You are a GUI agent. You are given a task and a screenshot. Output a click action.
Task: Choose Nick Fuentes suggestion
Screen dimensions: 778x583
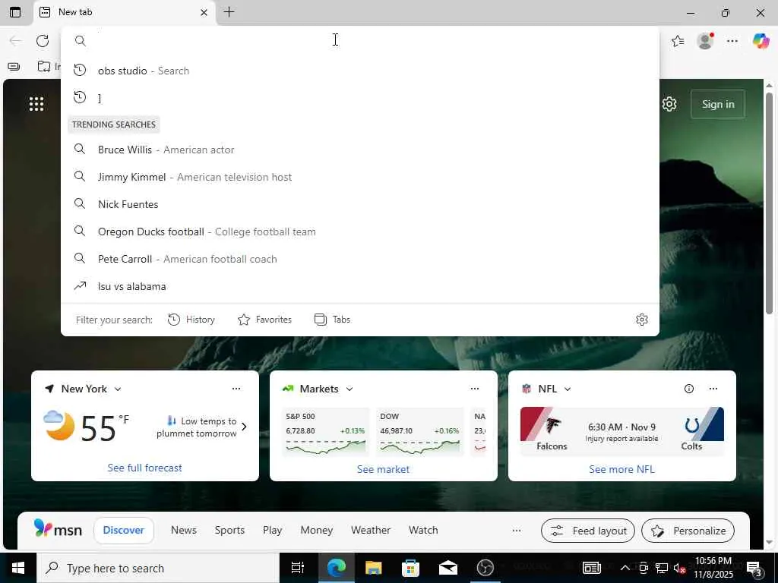(359, 203)
